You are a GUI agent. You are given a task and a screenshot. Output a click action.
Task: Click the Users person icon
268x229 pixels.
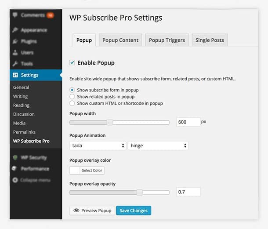point(15,53)
